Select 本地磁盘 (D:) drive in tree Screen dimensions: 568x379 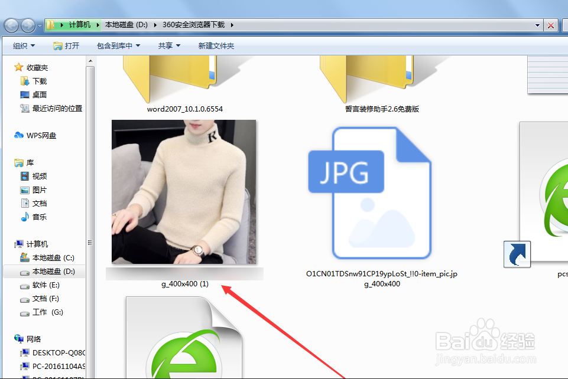pos(54,271)
